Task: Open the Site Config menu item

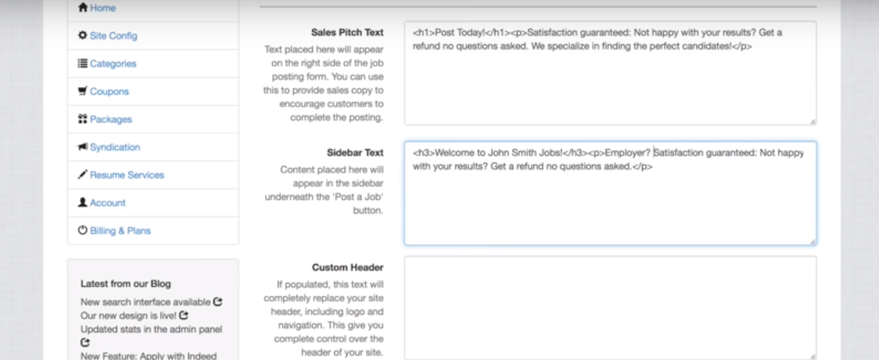Action: coord(113,36)
